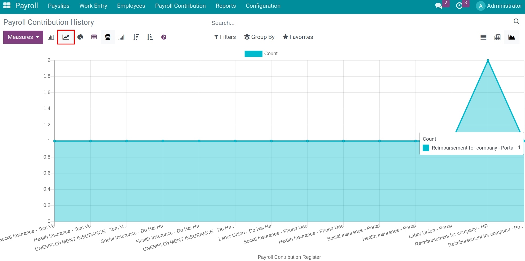Switch to pivot view
This screenshot has width=525, height=261.
click(x=498, y=37)
